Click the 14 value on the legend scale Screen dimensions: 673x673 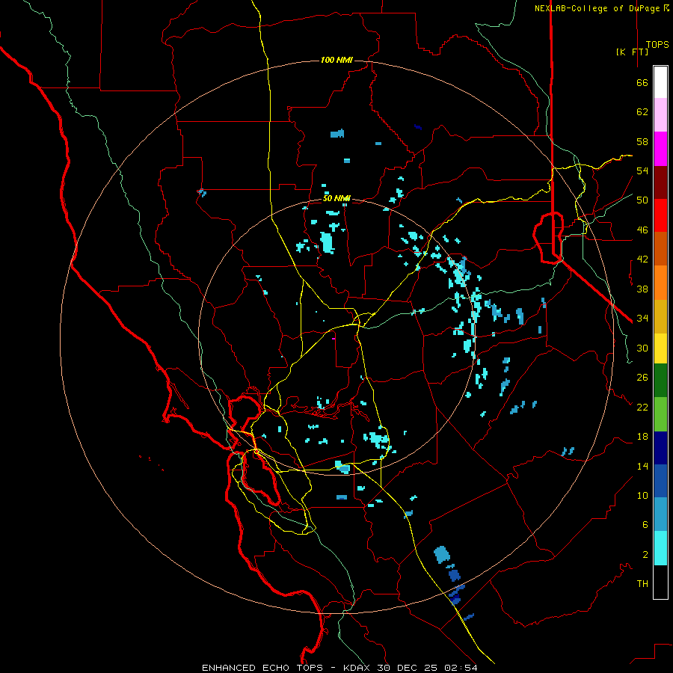point(642,466)
